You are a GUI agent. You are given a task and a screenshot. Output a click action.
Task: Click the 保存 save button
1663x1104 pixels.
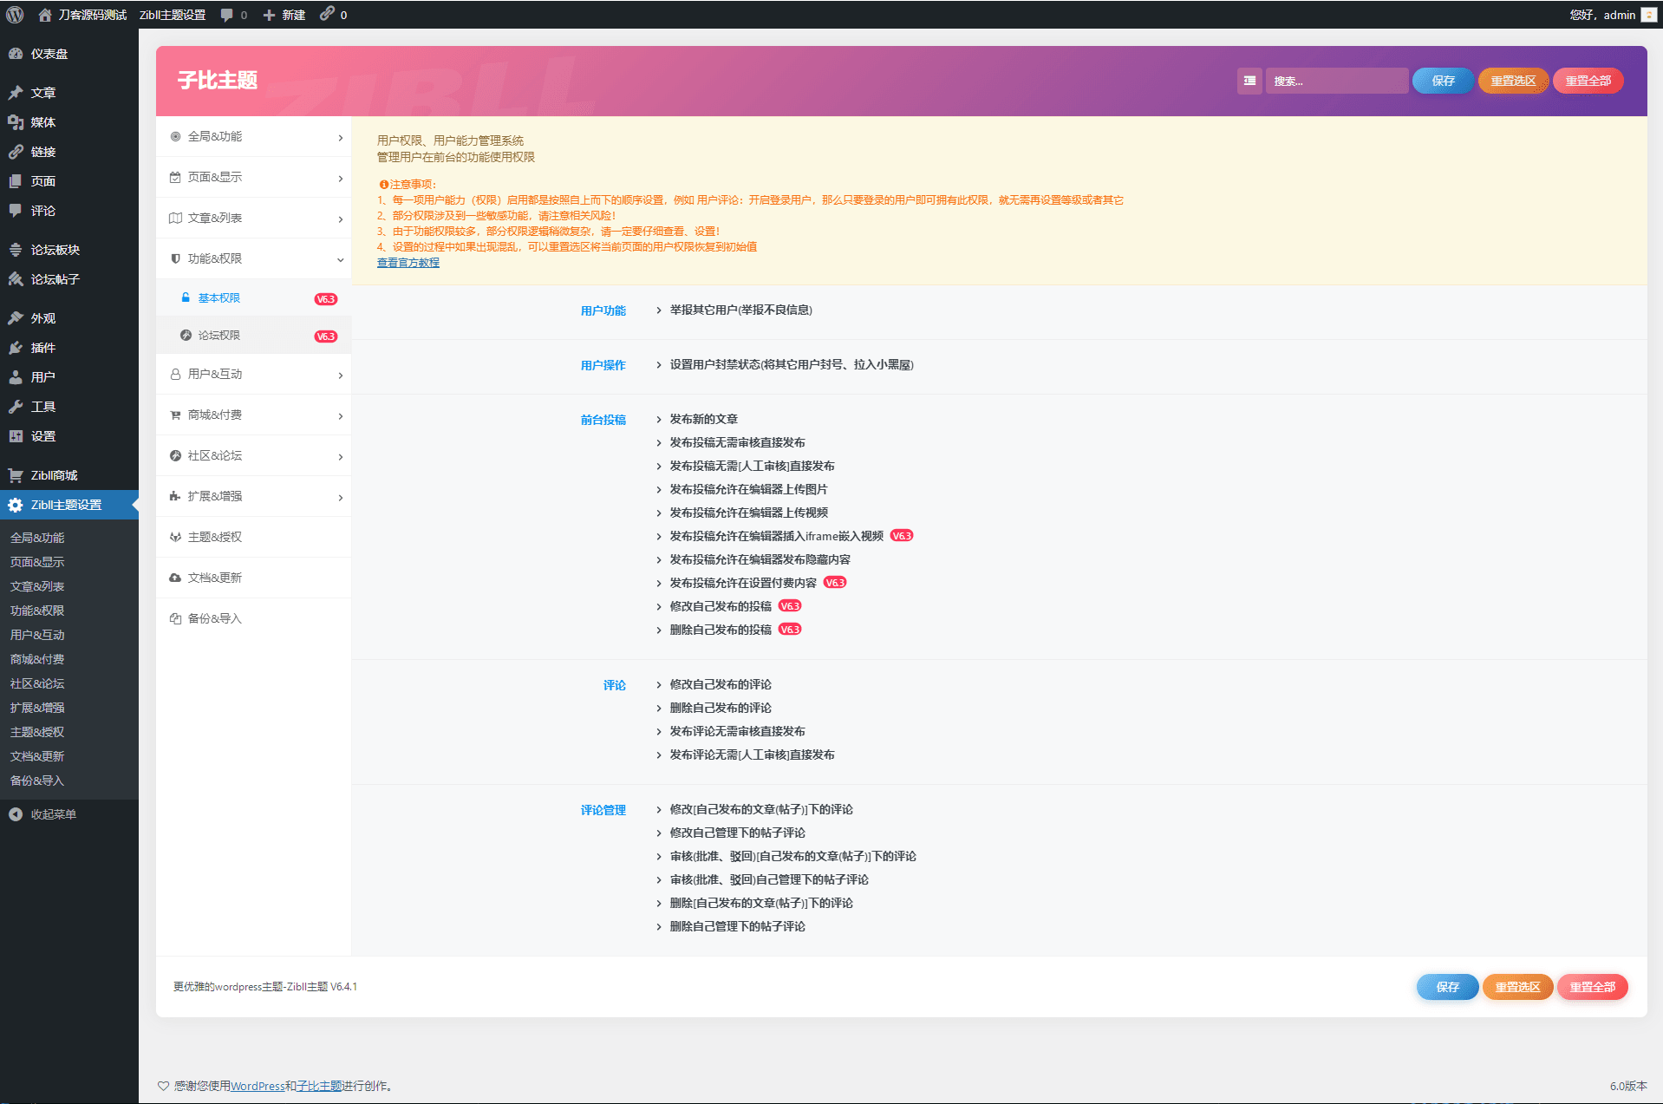pos(1442,81)
